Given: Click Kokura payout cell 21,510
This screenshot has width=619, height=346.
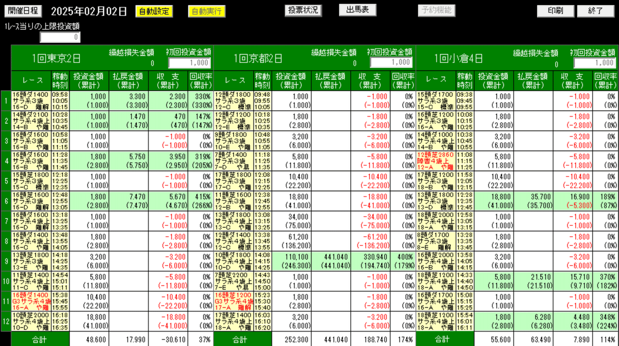Looking at the screenshot, I should point(533,281).
